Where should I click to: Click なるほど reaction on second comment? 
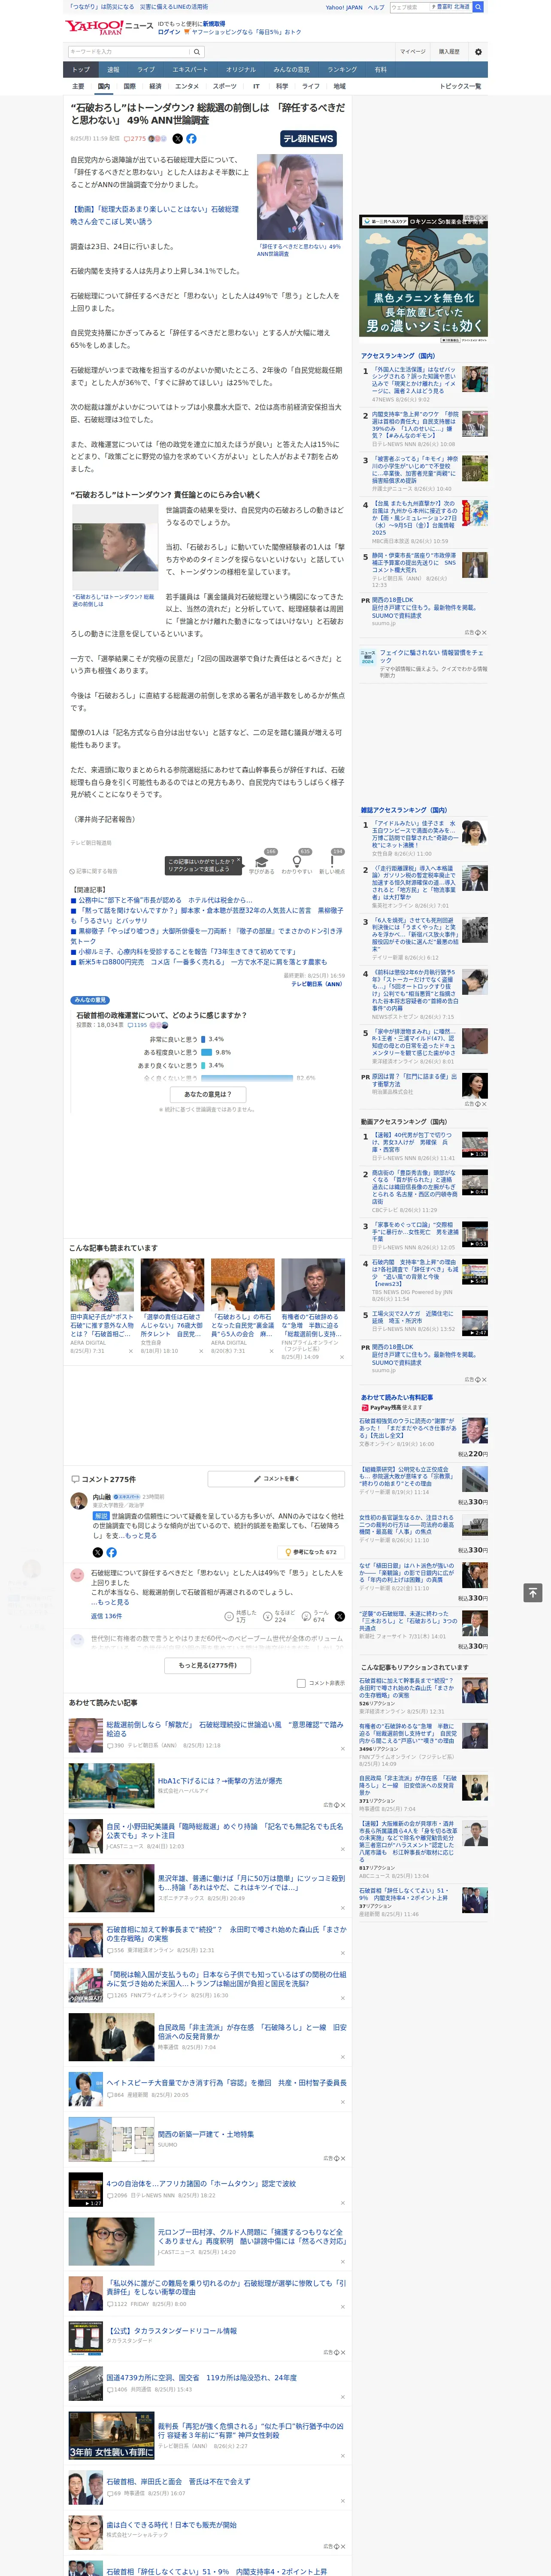coord(280,1616)
